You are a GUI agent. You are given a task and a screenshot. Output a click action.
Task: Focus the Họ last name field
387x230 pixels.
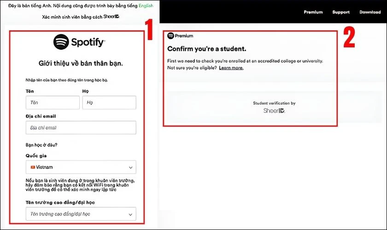[109, 103]
